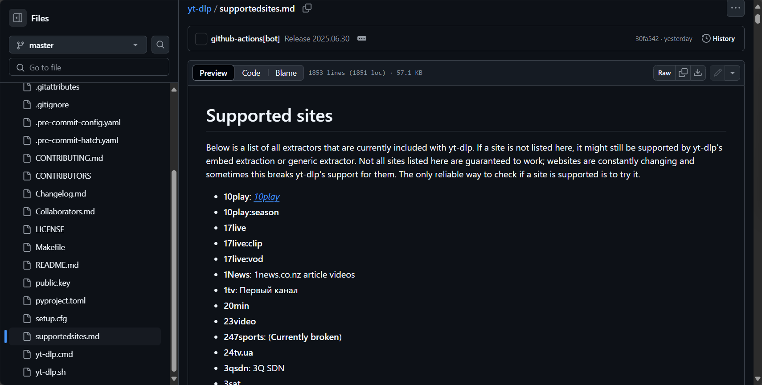This screenshot has width=762, height=385.
Task: Download raw file icon
Action: click(698, 73)
